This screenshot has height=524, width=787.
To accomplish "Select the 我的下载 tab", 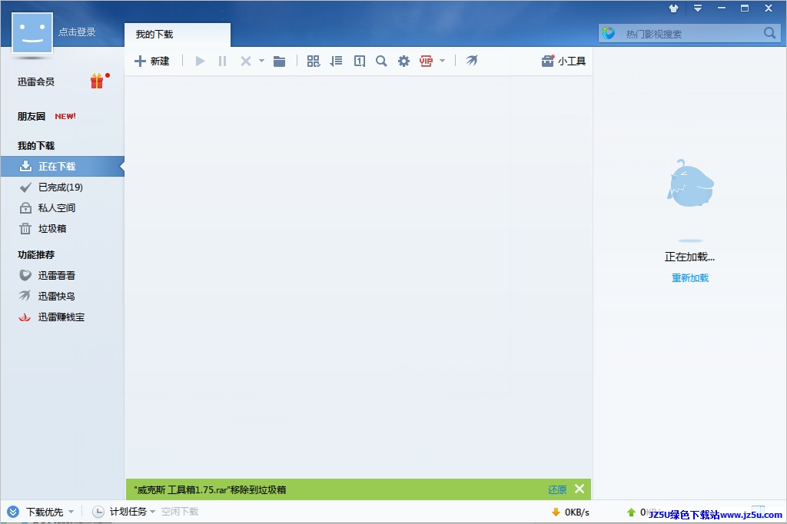I will [178, 35].
